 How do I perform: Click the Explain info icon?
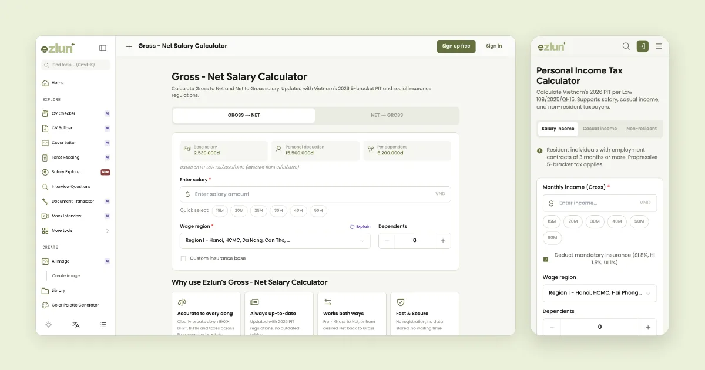[x=352, y=227]
